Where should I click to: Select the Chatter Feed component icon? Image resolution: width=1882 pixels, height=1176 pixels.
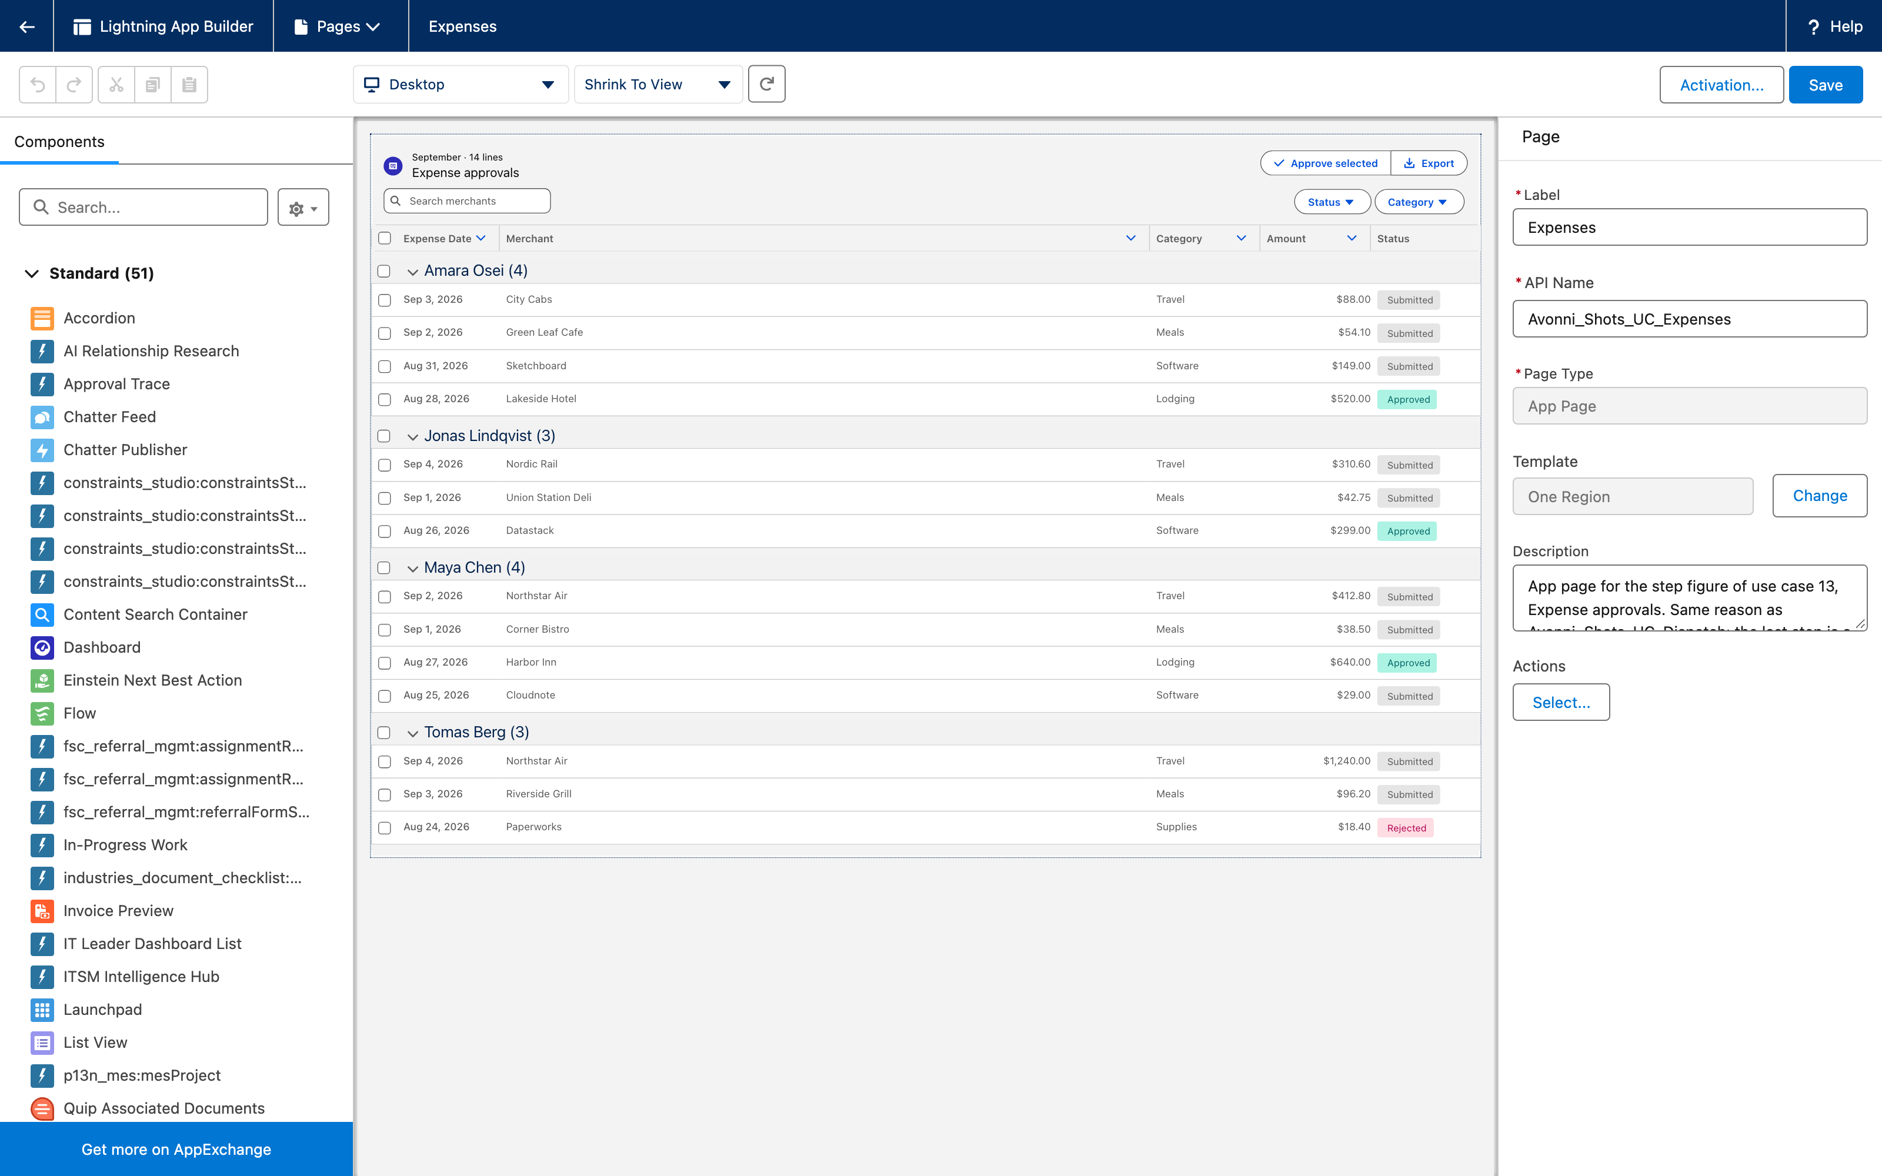(x=42, y=417)
